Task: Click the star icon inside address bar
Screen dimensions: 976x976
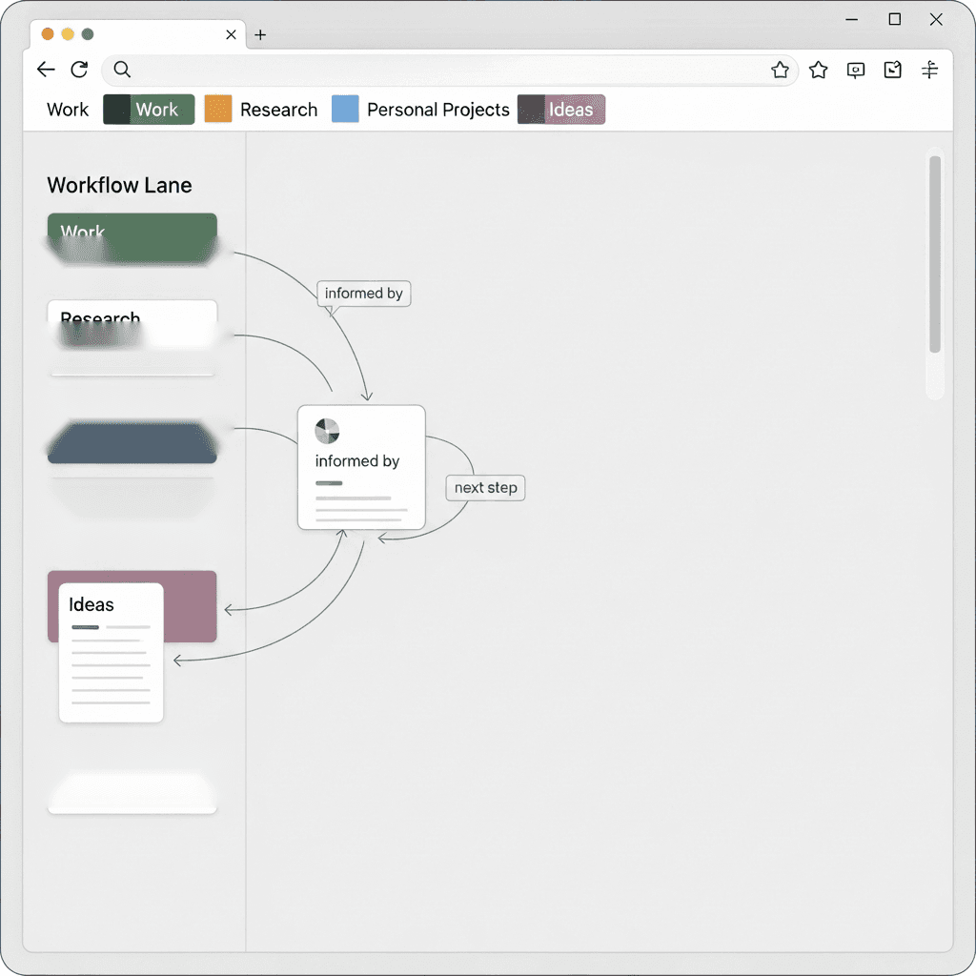Action: pos(780,70)
